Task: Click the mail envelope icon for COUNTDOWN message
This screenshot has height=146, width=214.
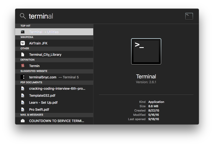Action: (23, 121)
